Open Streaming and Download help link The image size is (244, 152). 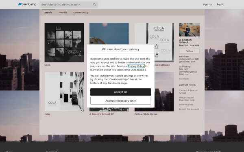pyautogui.click(x=187, y=99)
